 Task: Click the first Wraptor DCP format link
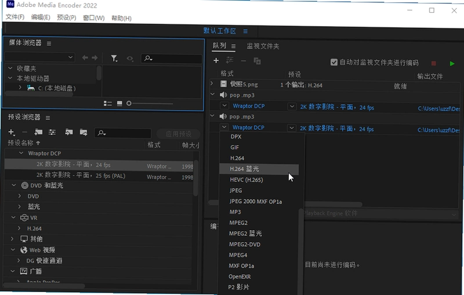(x=249, y=106)
